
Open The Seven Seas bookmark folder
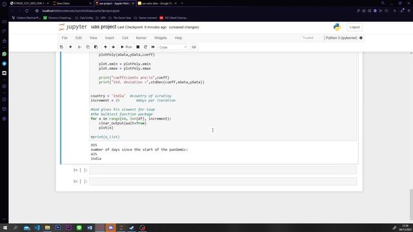tap(120, 18)
